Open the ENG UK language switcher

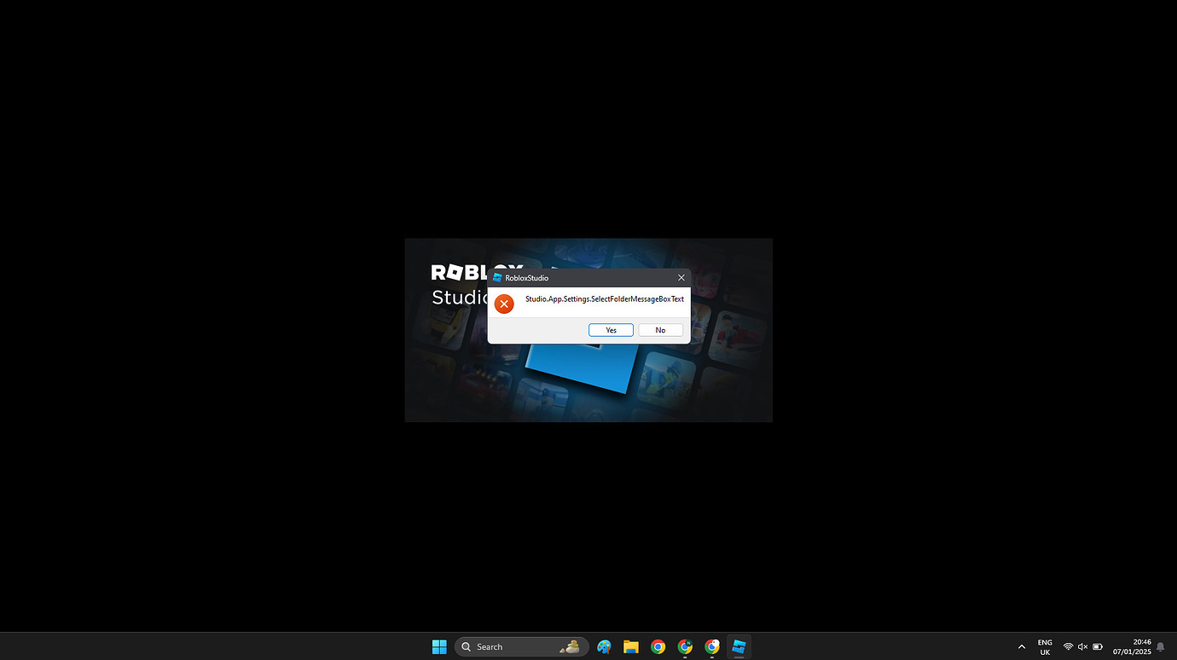coord(1045,646)
